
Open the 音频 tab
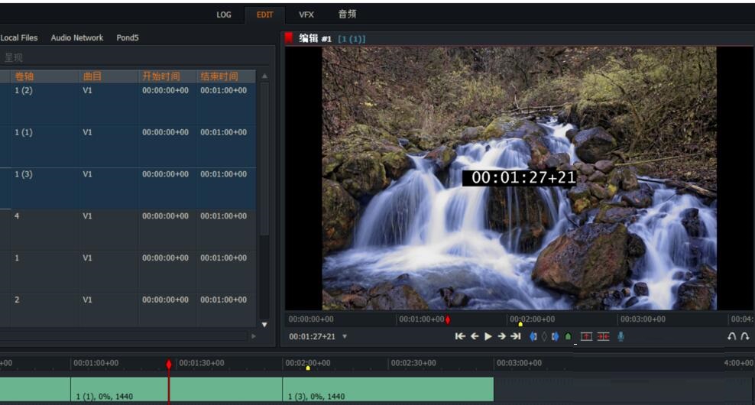[347, 15]
